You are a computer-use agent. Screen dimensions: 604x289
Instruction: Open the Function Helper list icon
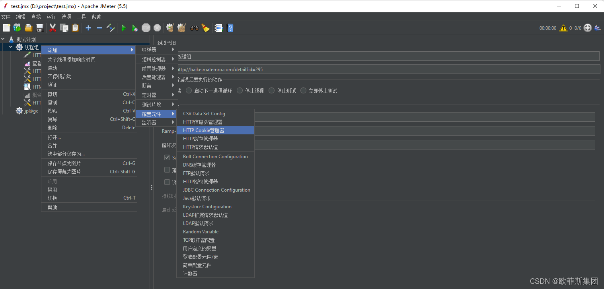pyautogui.click(x=218, y=28)
